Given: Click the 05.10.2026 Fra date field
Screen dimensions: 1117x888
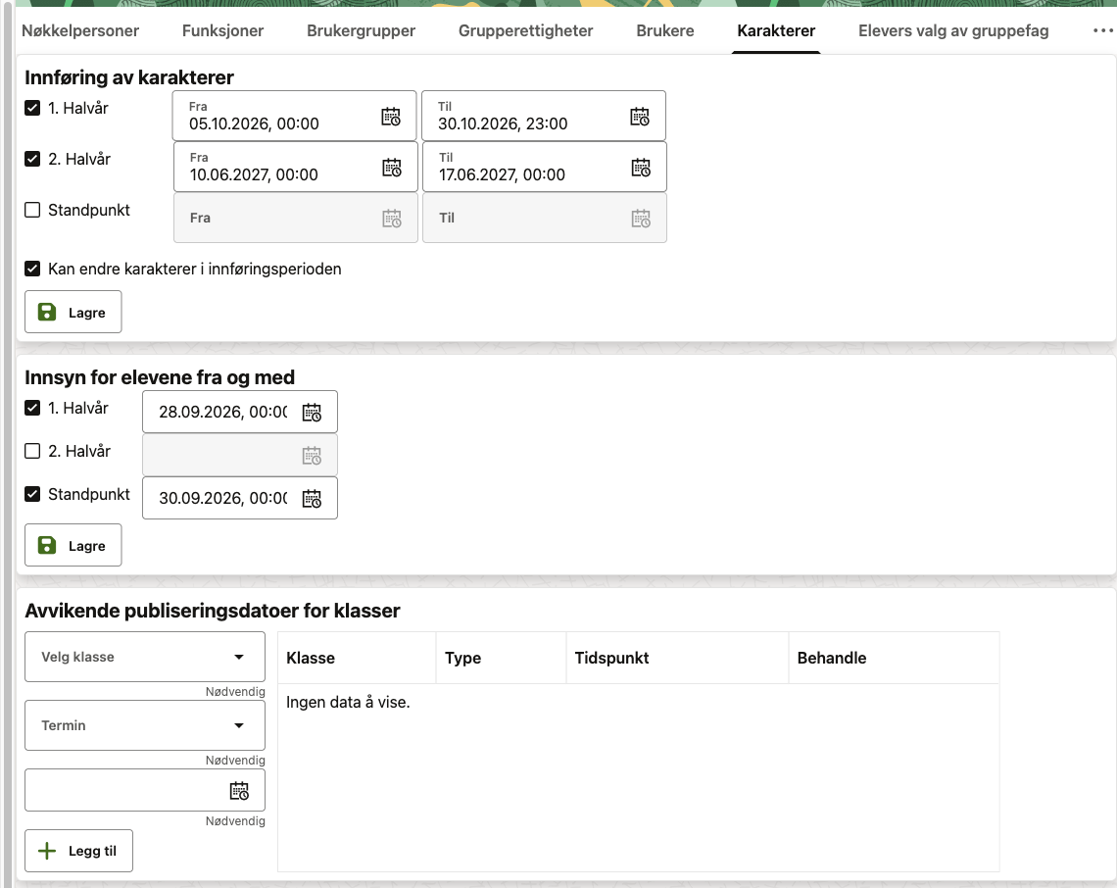Looking at the screenshot, I should 294,116.
